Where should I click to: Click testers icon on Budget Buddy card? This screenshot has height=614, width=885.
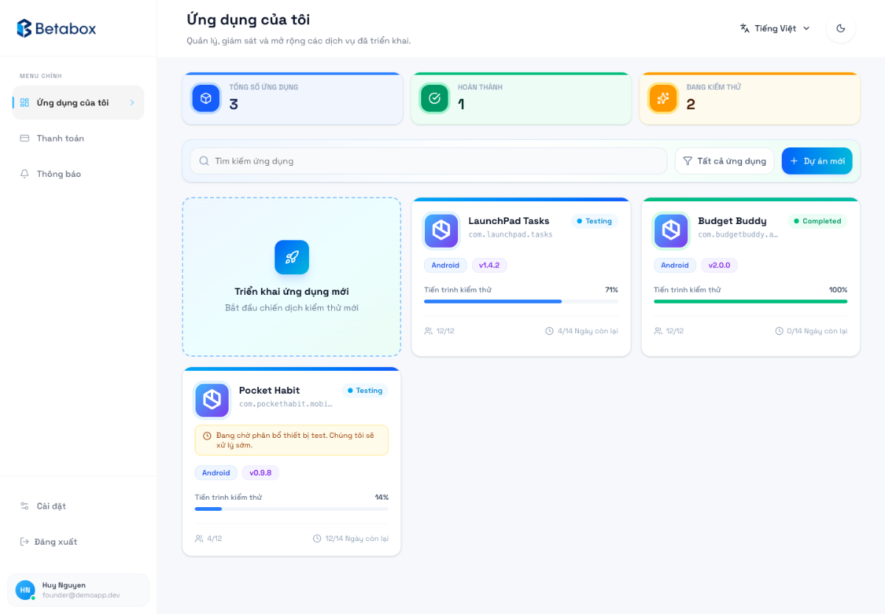click(659, 331)
